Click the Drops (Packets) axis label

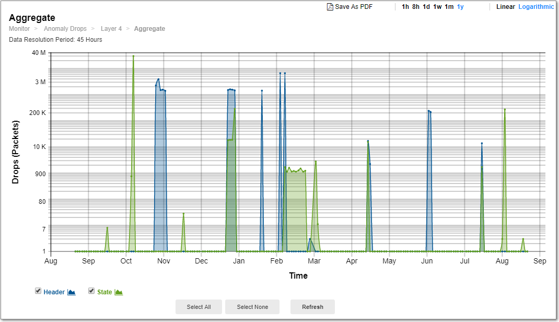click(x=15, y=152)
